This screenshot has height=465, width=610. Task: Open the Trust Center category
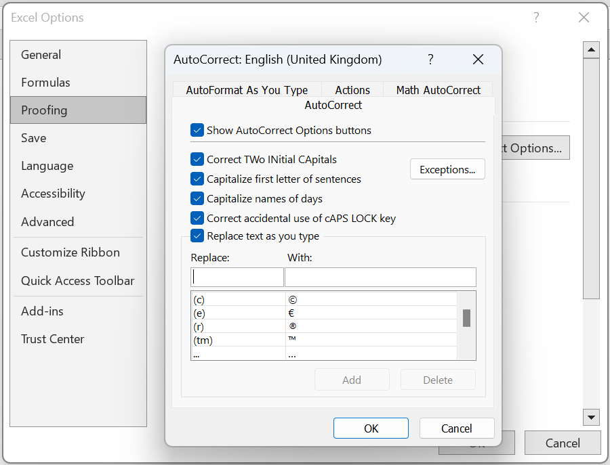tap(78, 339)
